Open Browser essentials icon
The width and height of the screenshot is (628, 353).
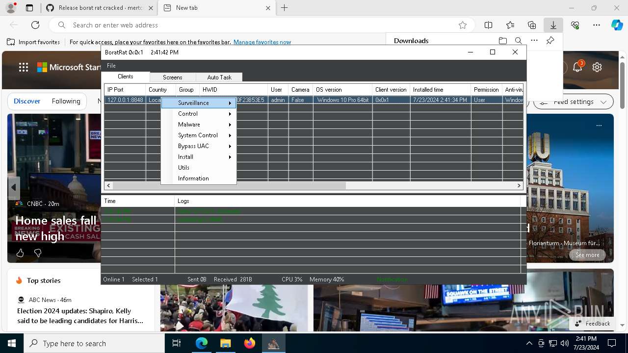pyautogui.click(x=575, y=25)
